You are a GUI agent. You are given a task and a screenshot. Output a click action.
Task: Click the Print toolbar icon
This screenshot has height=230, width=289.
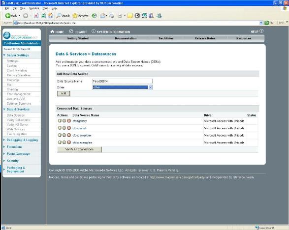click(x=111, y=16)
